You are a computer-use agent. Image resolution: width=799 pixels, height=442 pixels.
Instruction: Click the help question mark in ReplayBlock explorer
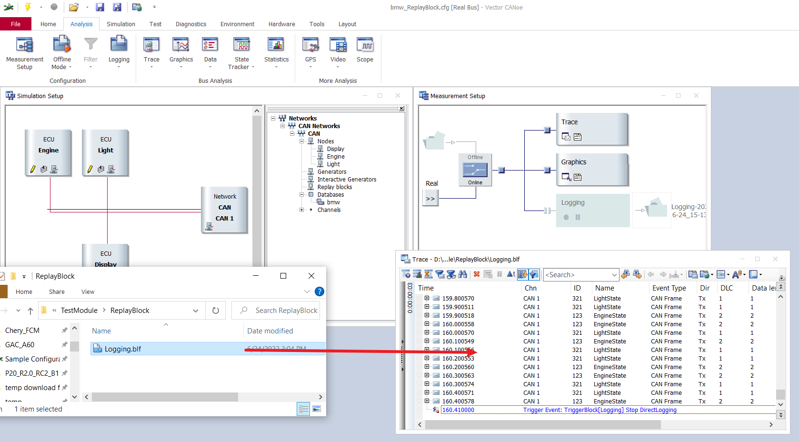(320, 291)
